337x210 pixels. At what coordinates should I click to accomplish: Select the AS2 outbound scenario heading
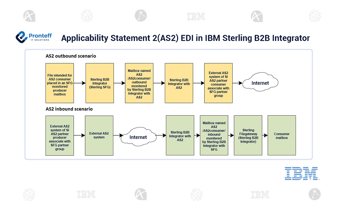[71, 56]
